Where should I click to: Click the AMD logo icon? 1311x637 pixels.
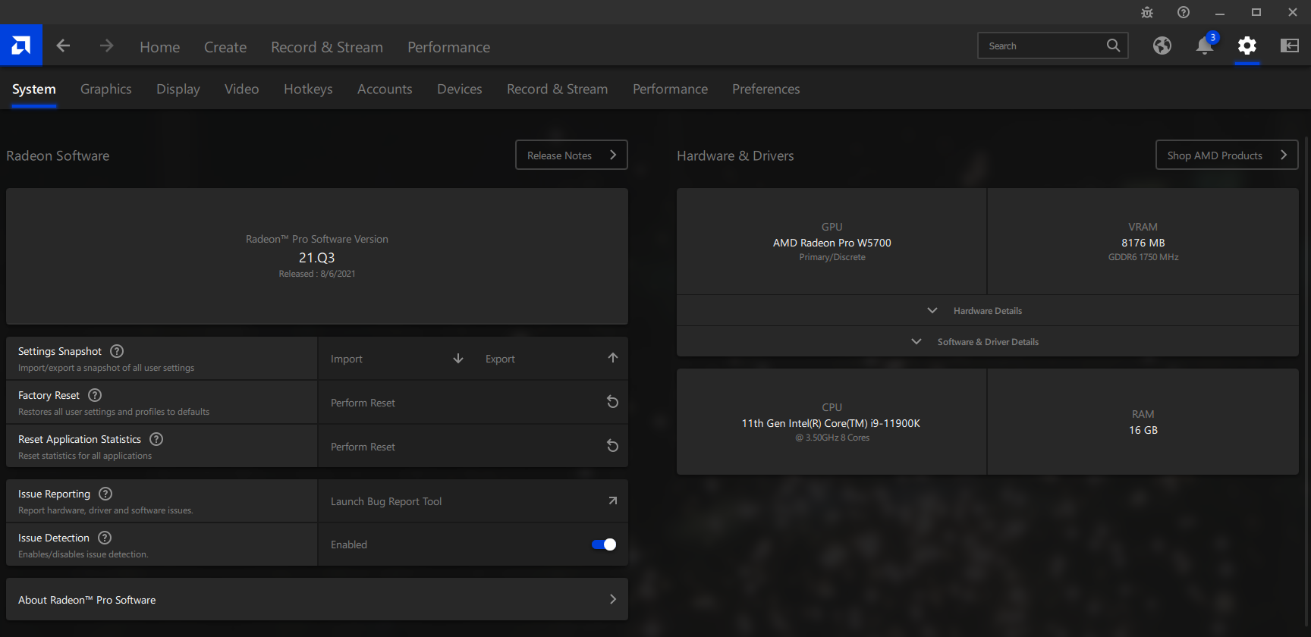pyautogui.click(x=21, y=45)
